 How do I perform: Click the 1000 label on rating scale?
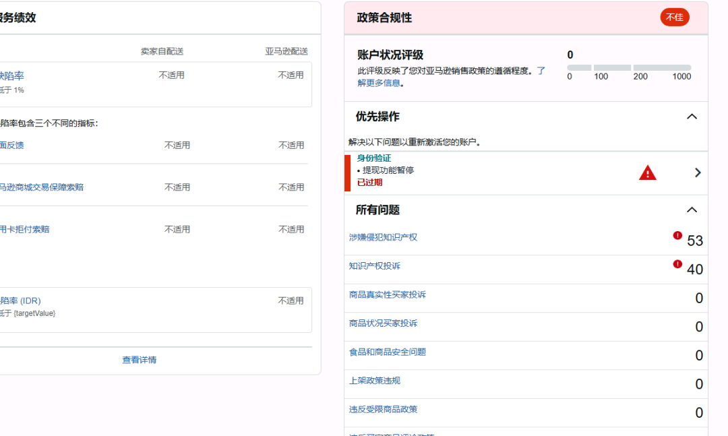[x=681, y=77]
